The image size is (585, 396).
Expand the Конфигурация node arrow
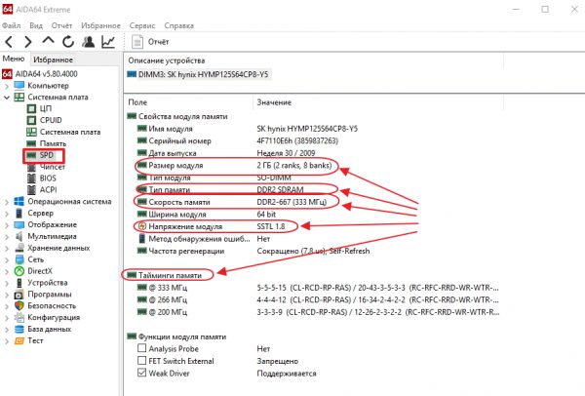point(7,318)
